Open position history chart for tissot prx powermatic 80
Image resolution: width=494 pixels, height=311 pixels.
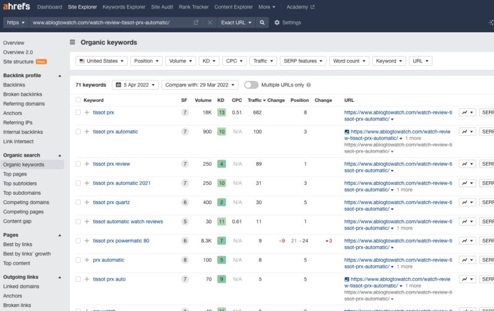467,241
